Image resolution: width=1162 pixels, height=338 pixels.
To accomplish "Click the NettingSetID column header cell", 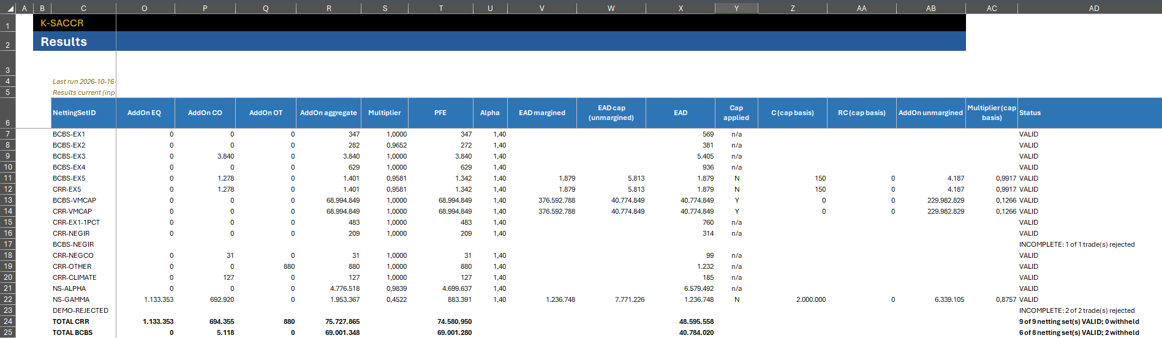I will click(83, 113).
